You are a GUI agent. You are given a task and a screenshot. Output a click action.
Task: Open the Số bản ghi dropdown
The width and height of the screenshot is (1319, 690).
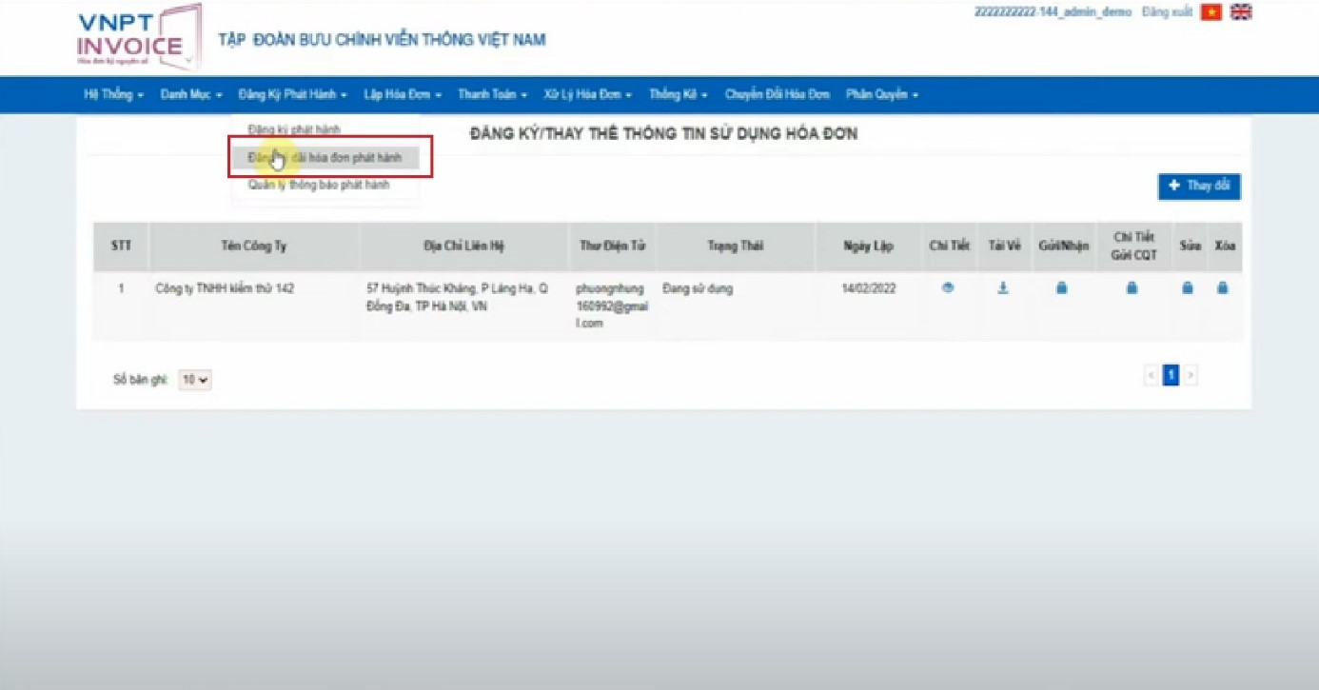[195, 380]
